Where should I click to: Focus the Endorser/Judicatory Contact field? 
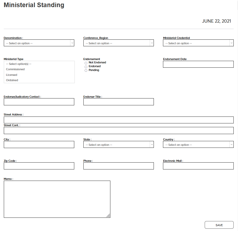coord(39,102)
